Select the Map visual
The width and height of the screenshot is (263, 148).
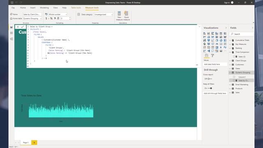pyautogui.click(x=205, y=44)
